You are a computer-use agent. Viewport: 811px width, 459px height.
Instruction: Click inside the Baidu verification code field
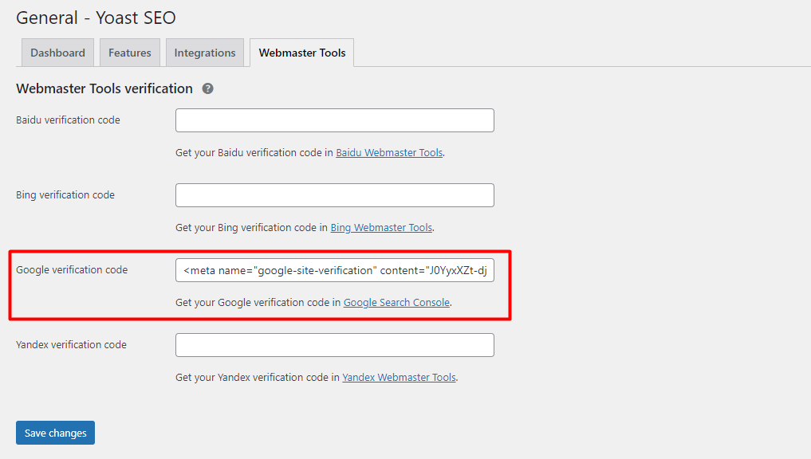[334, 120]
